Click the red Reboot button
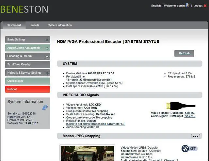This screenshot has height=161, width=209. point(27,89)
